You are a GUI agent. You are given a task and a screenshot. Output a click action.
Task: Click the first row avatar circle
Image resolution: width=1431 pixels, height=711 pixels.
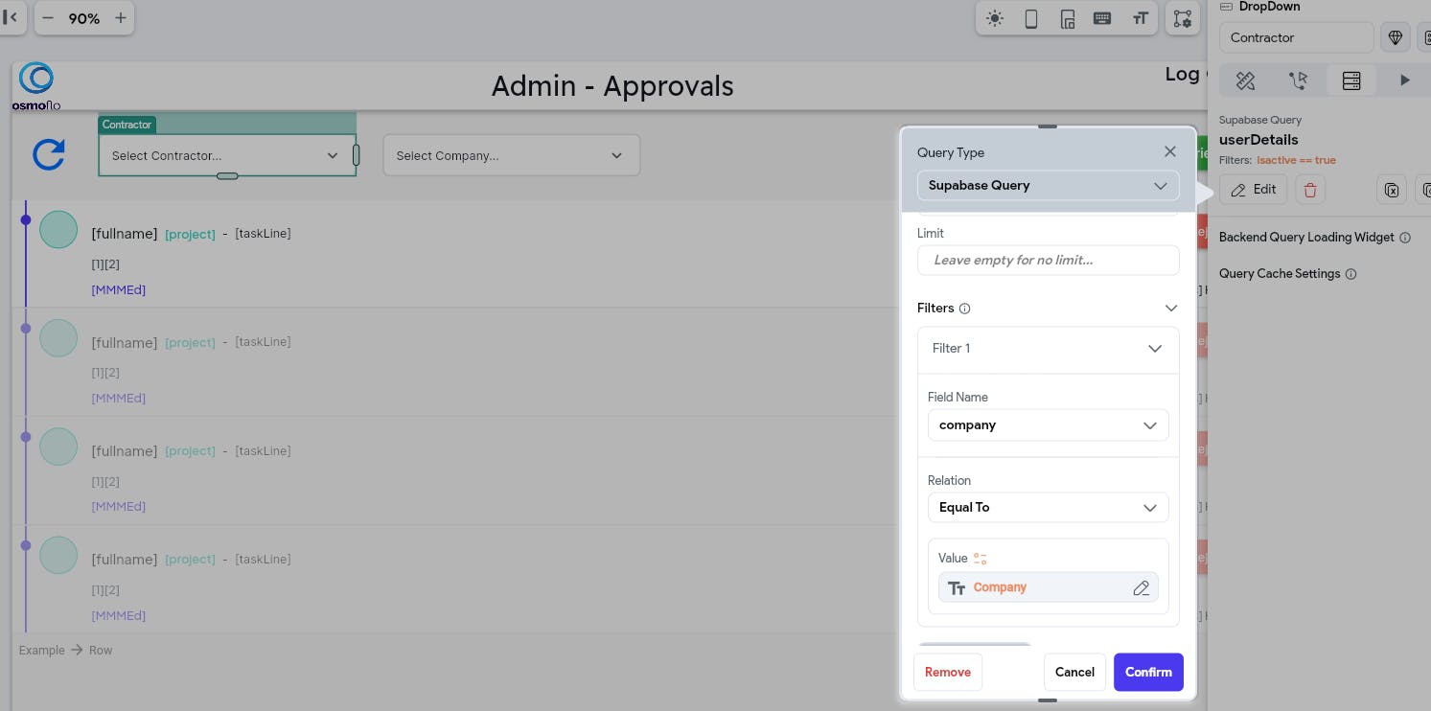pos(58,230)
